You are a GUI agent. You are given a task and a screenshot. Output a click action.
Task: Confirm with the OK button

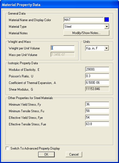pos(46,154)
